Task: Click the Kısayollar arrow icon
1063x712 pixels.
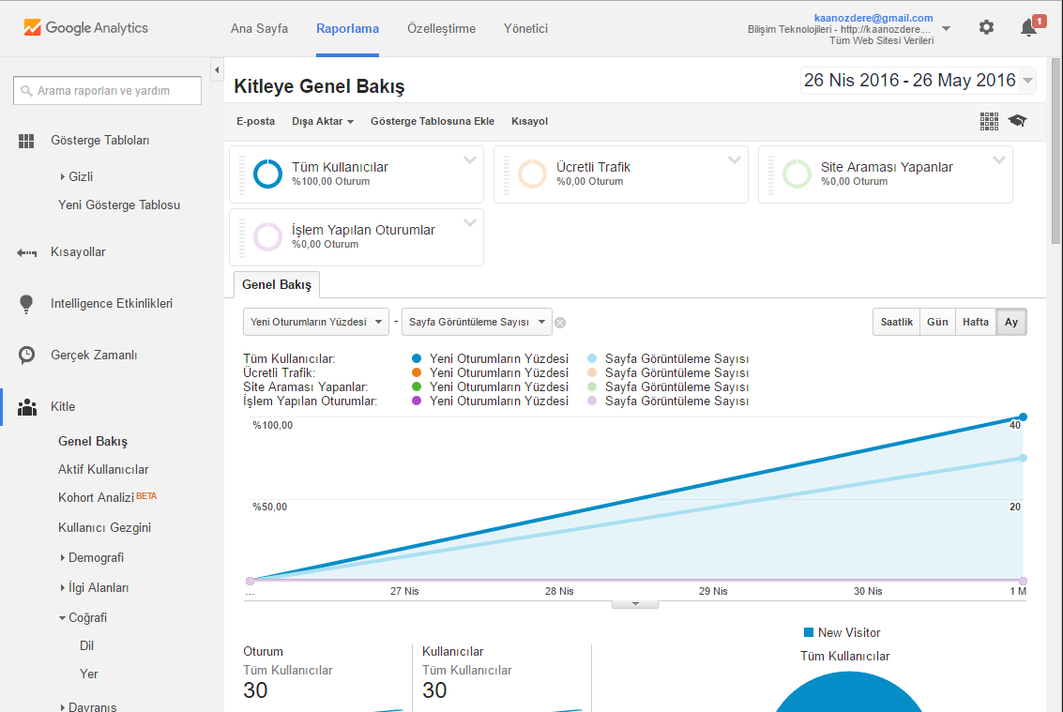Action: click(x=26, y=253)
